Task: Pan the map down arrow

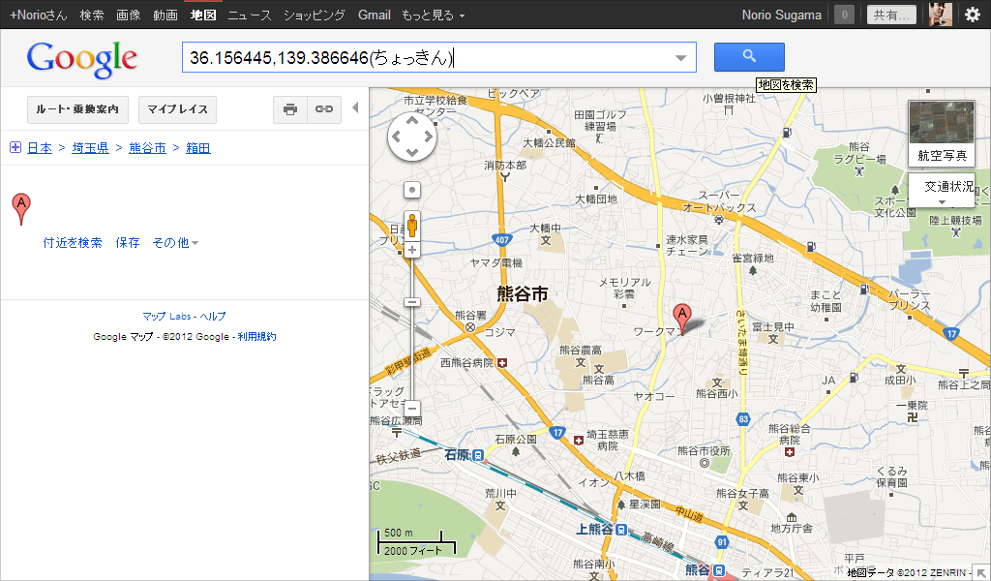Action: pos(412,152)
